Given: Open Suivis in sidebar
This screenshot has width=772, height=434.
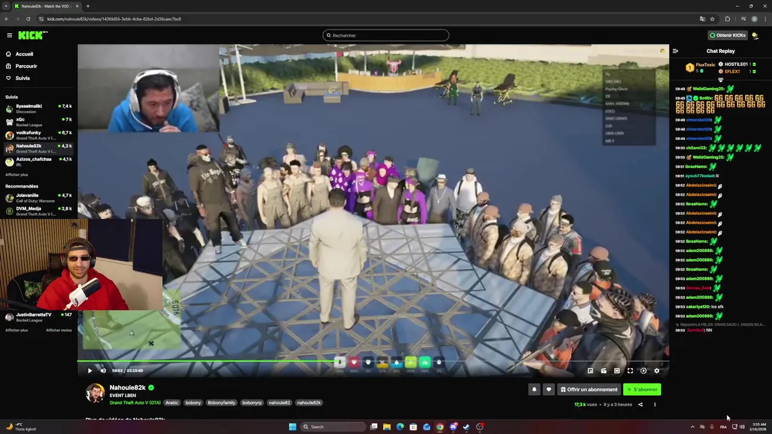Looking at the screenshot, I should point(22,78).
